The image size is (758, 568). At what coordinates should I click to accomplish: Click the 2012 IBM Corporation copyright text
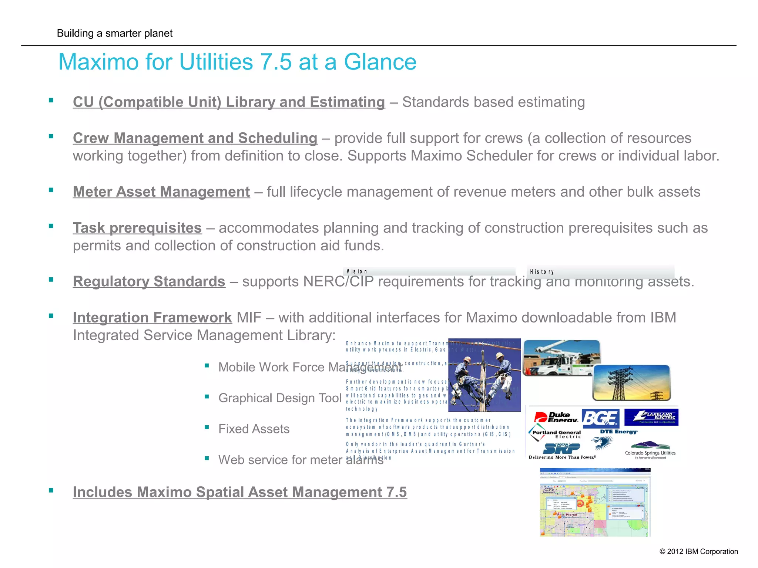699,551
